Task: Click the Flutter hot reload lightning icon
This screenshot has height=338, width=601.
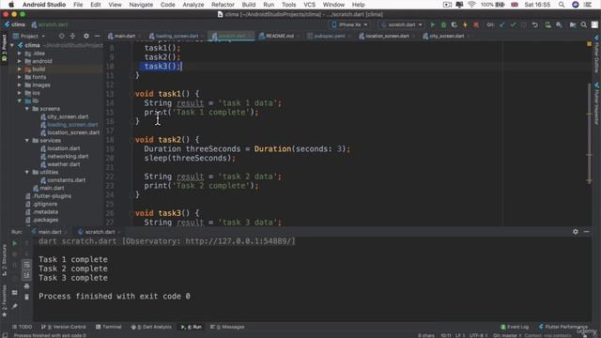Action: click(465, 25)
